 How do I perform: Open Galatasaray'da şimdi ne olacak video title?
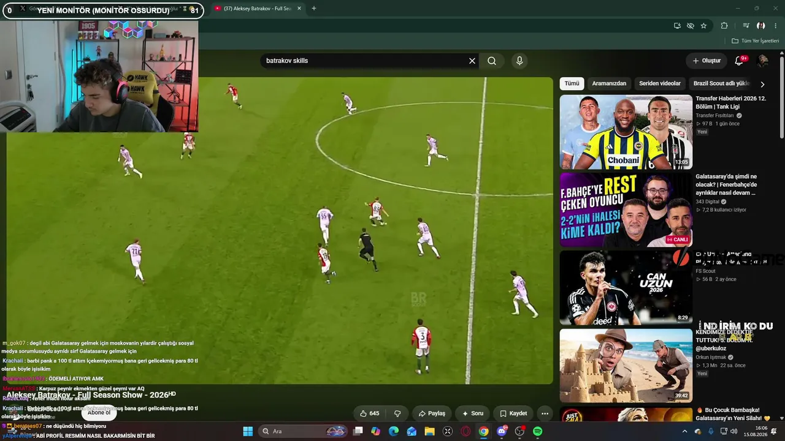(x=727, y=184)
